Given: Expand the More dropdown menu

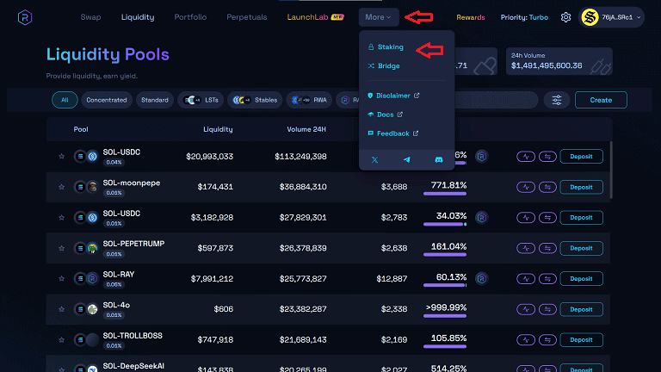Looking at the screenshot, I should pyautogui.click(x=379, y=17).
